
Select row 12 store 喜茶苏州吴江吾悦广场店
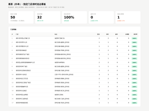point(23,82)
